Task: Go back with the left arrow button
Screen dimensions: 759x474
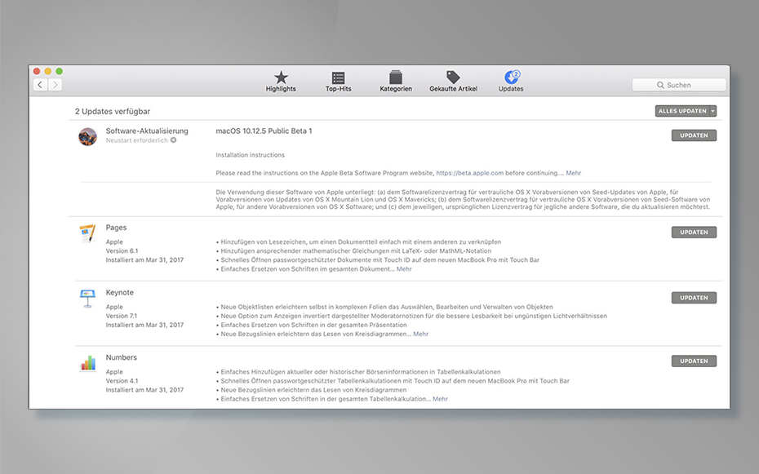Action: 40,85
